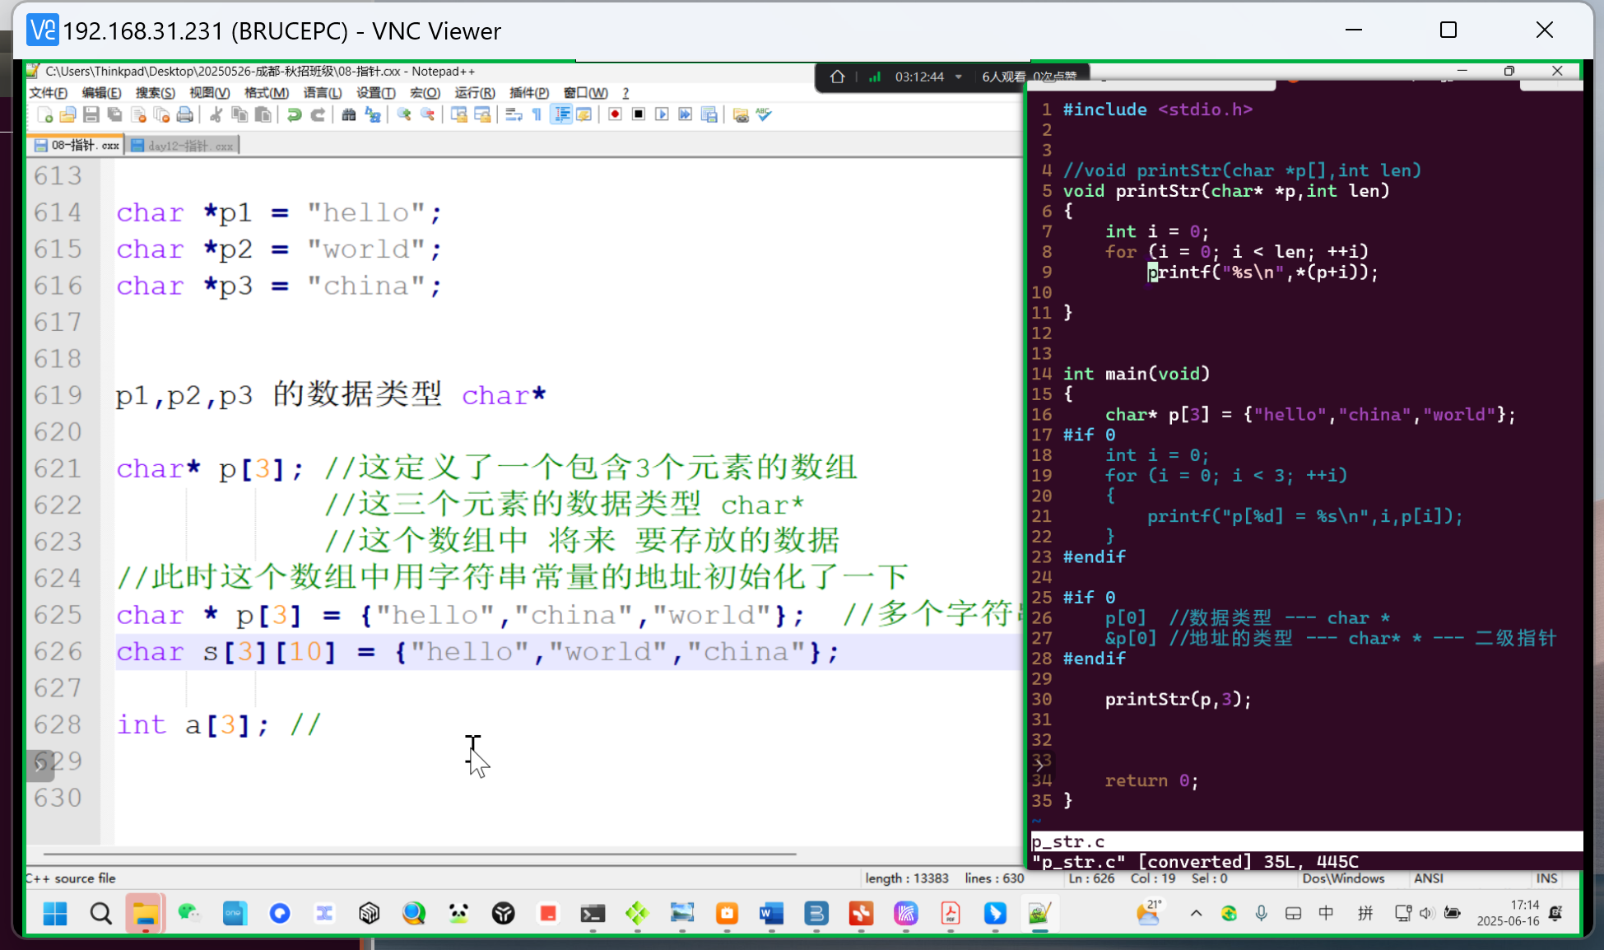Click the Run Macro Multiple Times icon
This screenshot has width=1604, height=950.
pyautogui.click(x=686, y=114)
